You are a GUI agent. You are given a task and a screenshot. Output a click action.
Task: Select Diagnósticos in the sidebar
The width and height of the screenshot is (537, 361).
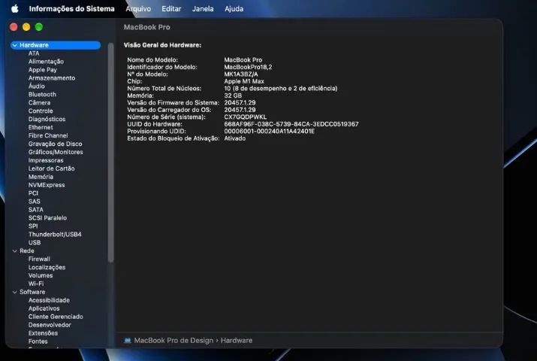click(x=47, y=120)
